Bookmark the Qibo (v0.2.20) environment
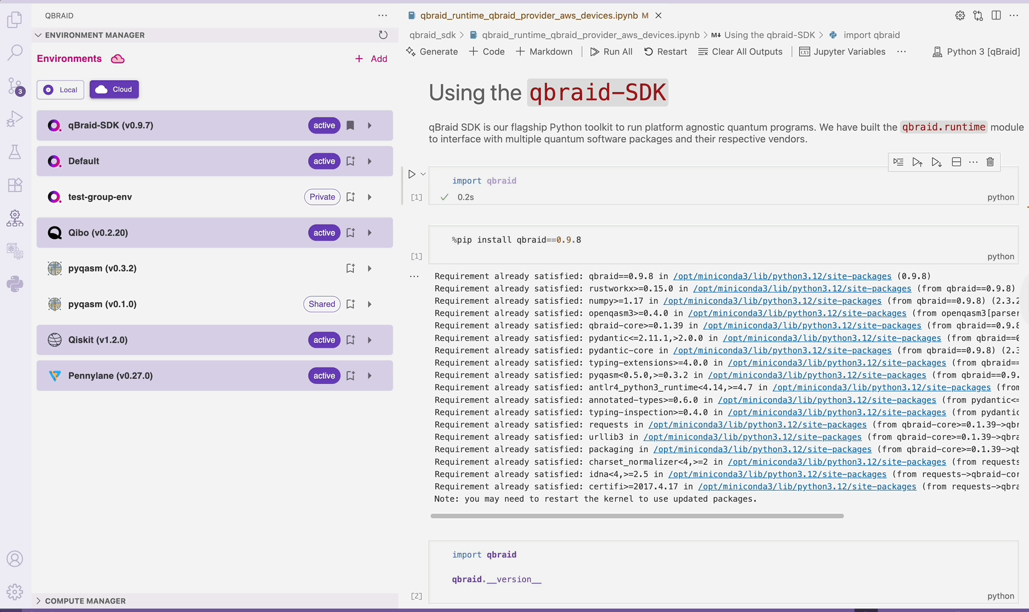 click(x=351, y=233)
